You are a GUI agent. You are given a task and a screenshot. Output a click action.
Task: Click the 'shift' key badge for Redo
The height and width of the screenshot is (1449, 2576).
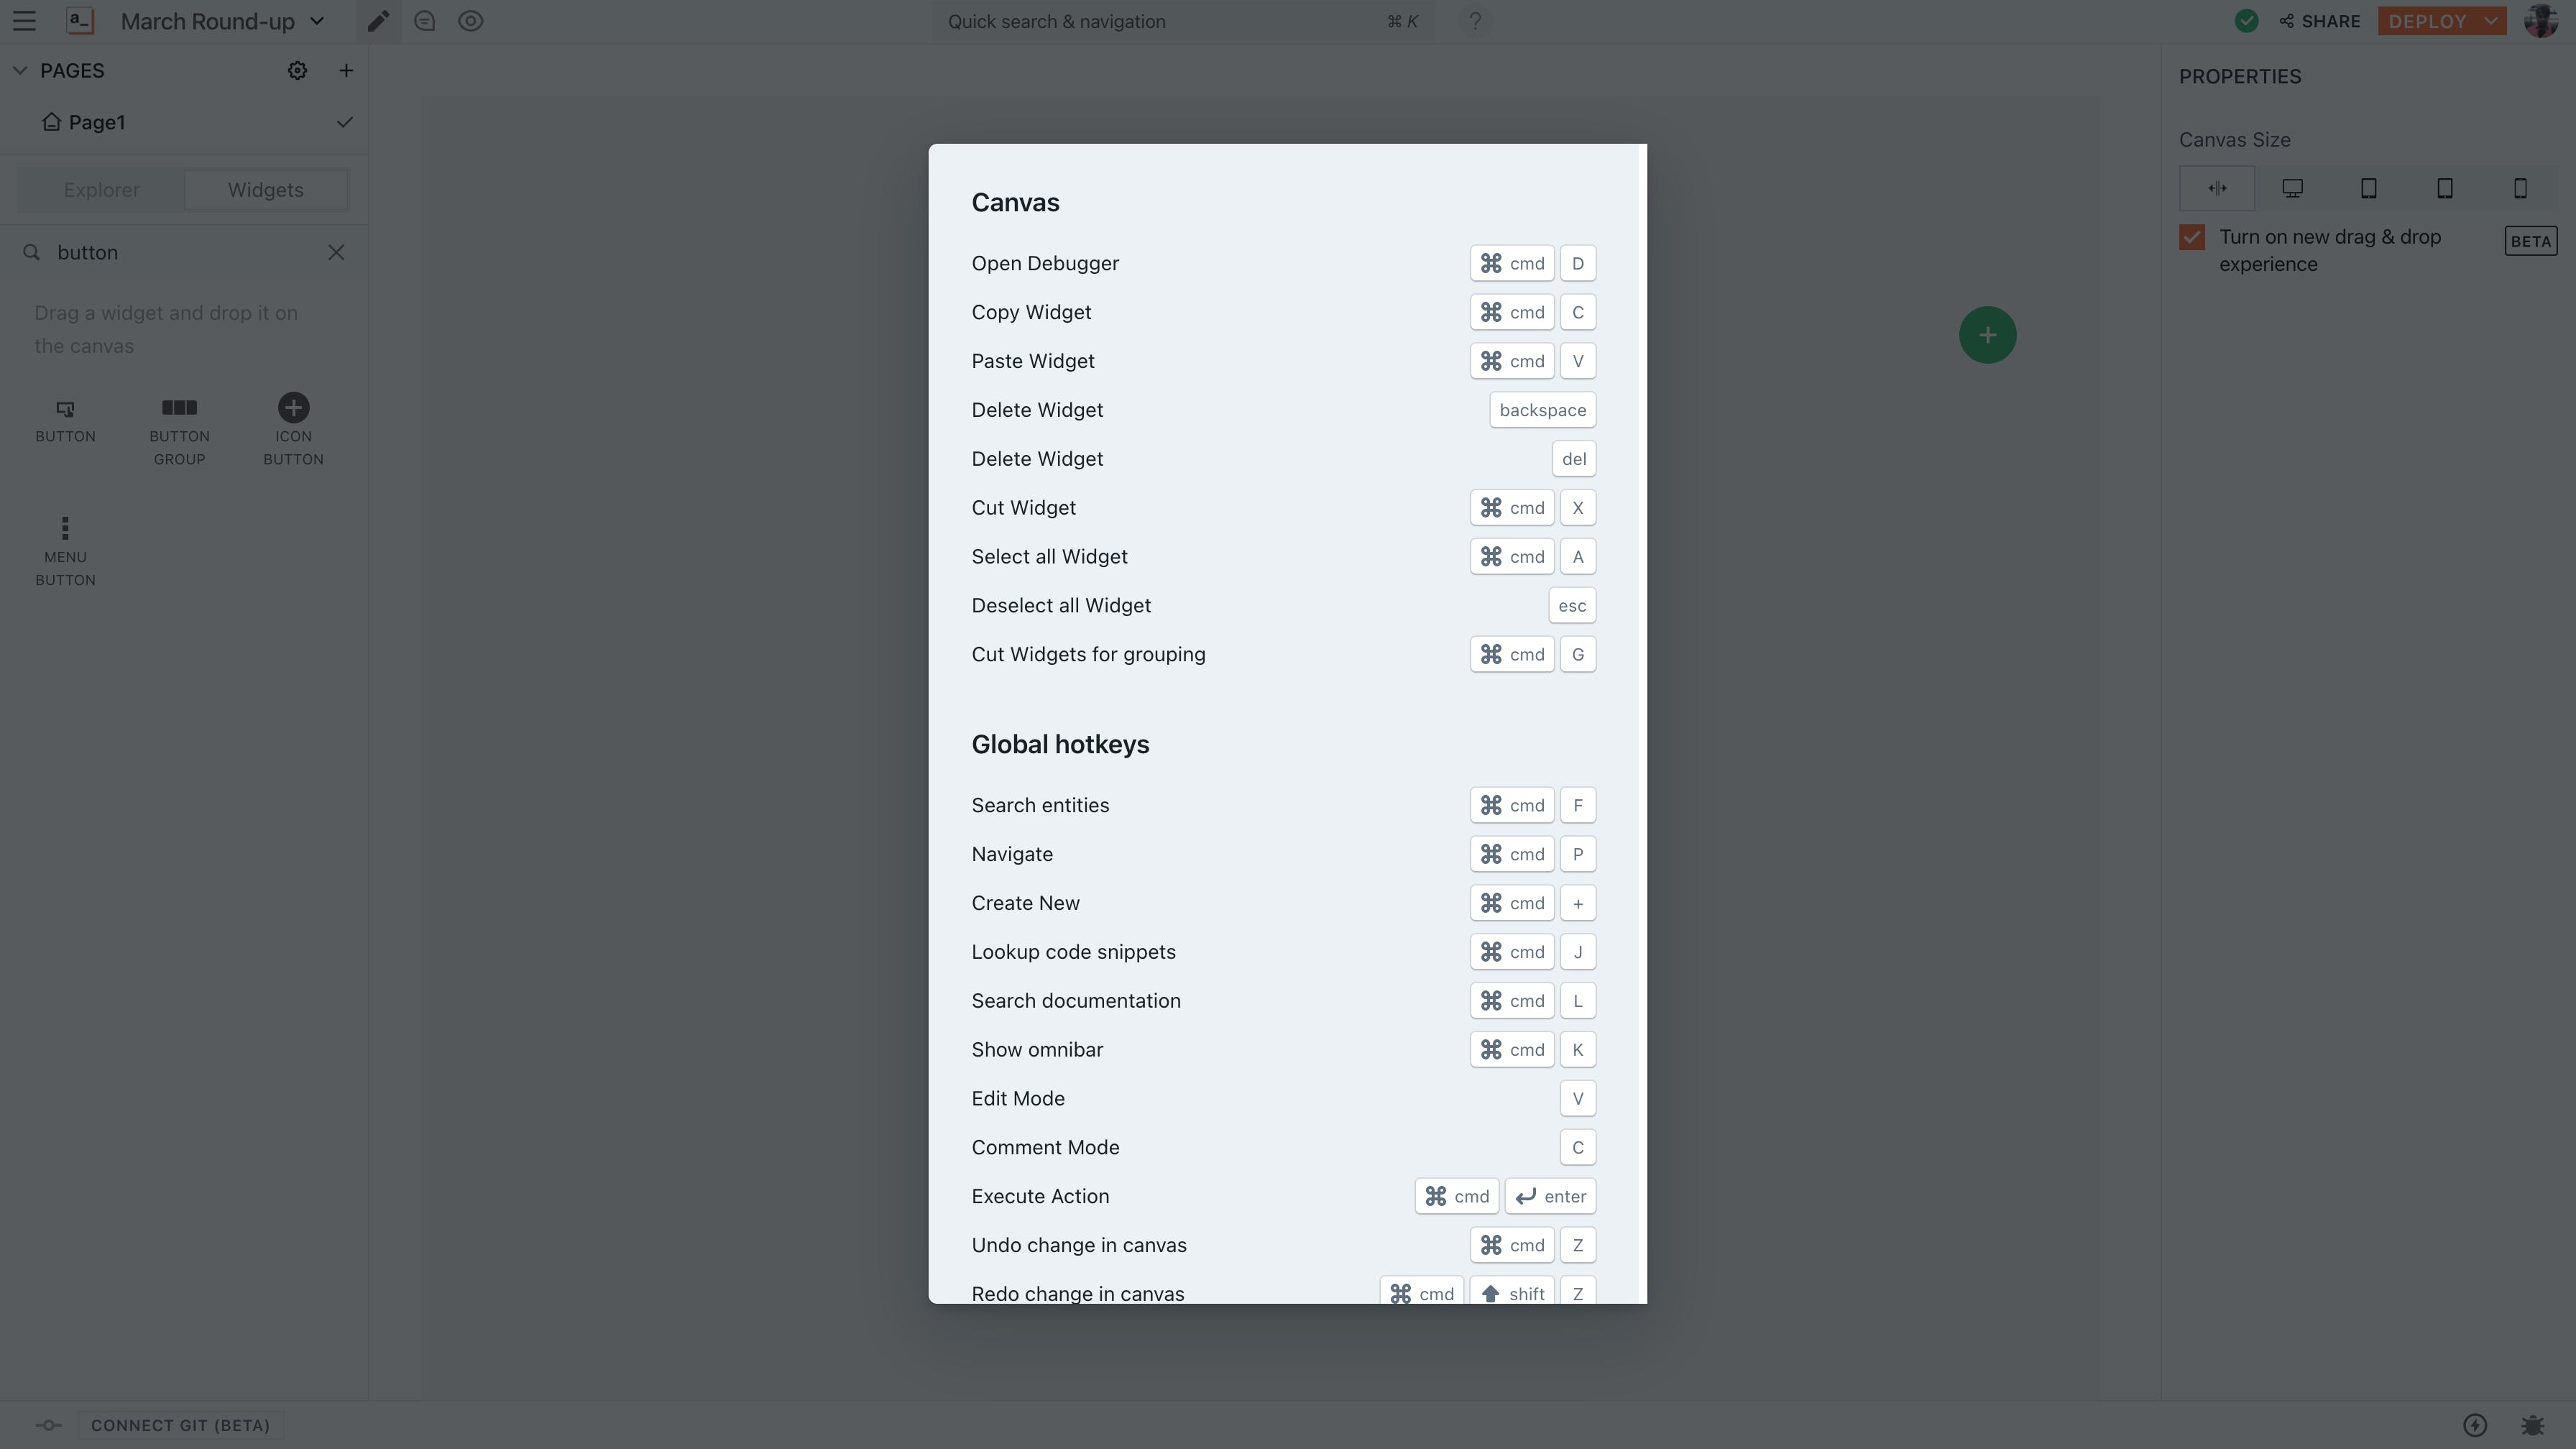point(1512,1292)
